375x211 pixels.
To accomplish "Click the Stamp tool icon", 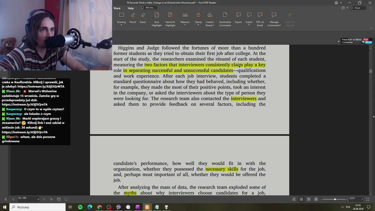I will coord(198,15).
